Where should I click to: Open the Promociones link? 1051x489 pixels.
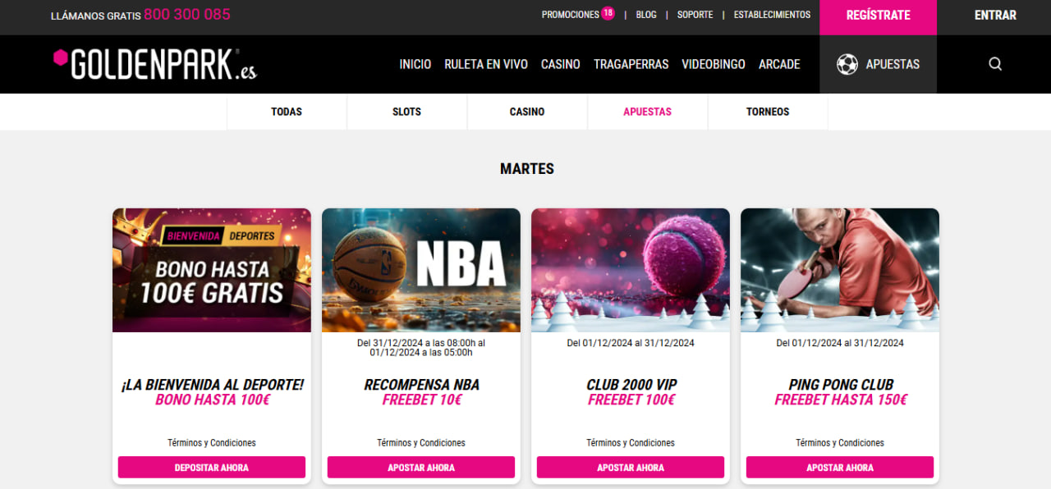pyautogui.click(x=571, y=15)
